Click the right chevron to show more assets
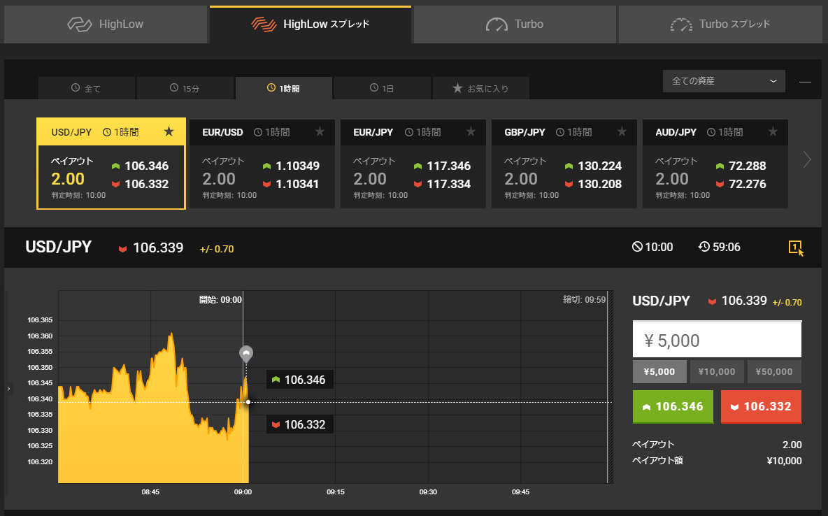 pyautogui.click(x=807, y=160)
